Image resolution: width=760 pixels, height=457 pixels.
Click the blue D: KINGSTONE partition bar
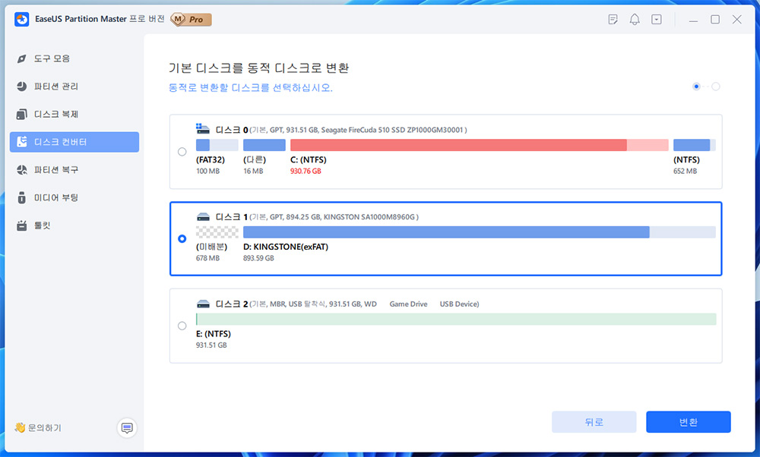point(480,232)
